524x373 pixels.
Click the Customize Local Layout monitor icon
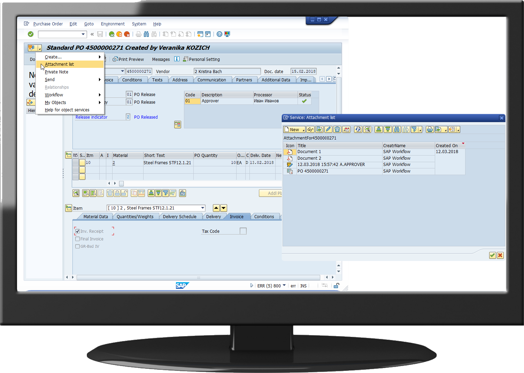click(227, 34)
